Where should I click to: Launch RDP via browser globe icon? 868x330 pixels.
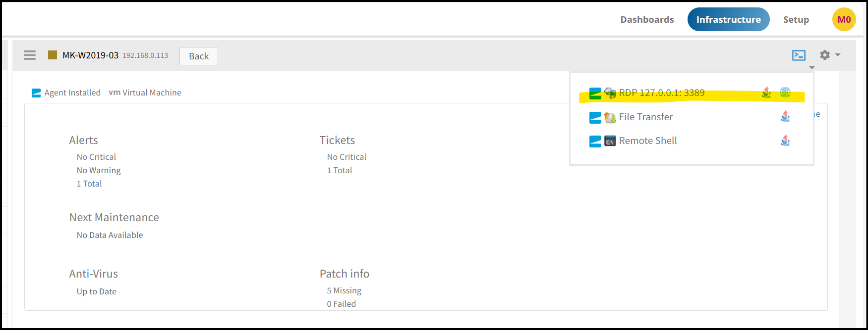(x=785, y=92)
